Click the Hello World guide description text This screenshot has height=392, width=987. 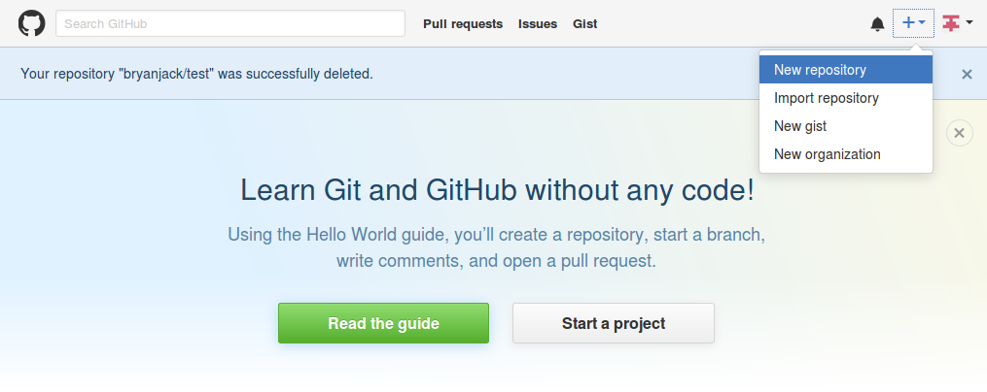pos(497,247)
